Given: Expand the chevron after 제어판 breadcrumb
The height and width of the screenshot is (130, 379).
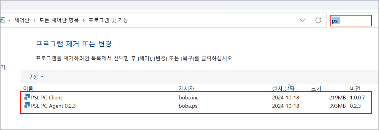Looking at the screenshot, I should [34, 20].
